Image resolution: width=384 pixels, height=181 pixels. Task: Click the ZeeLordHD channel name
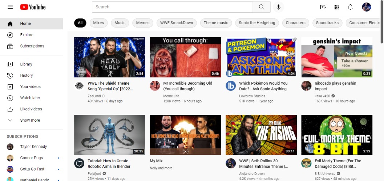pyautogui.click(x=96, y=96)
